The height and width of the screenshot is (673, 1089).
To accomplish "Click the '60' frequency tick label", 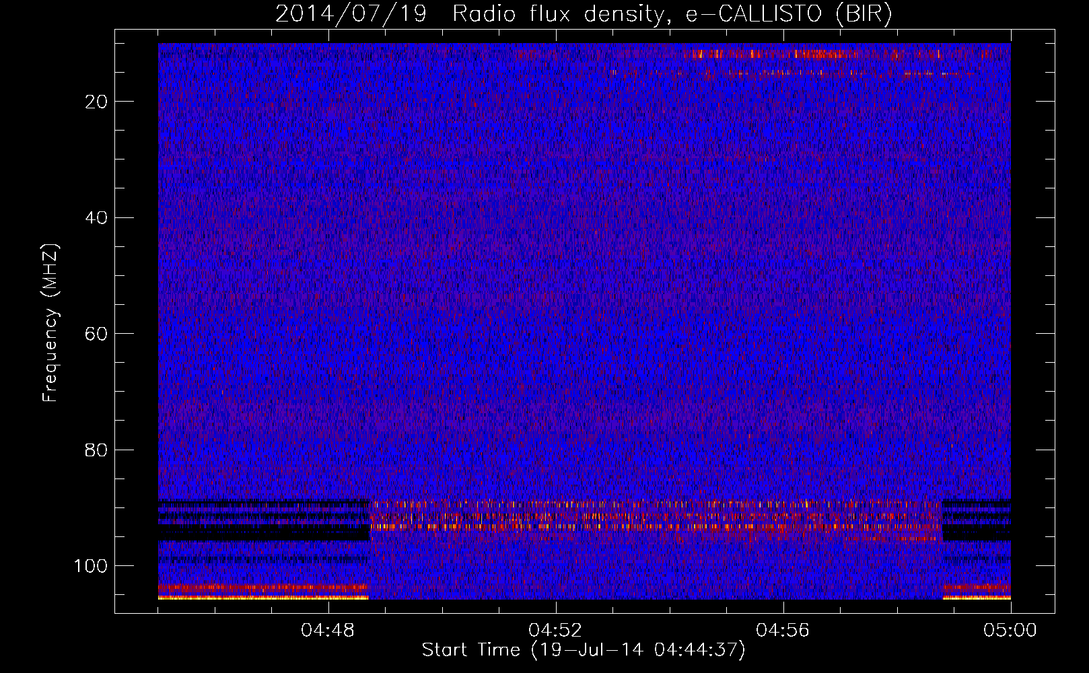I will pyautogui.click(x=97, y=334).
